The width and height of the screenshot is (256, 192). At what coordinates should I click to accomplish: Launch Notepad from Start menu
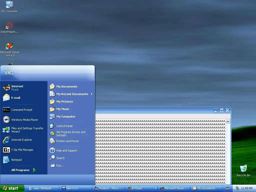pos(24,160)
